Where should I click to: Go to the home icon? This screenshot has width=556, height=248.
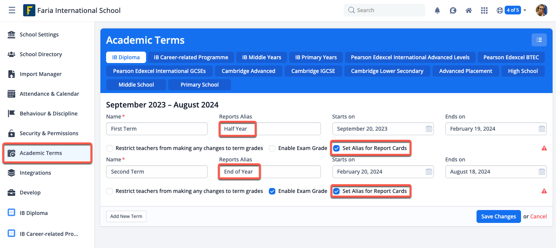pos(469,11)
